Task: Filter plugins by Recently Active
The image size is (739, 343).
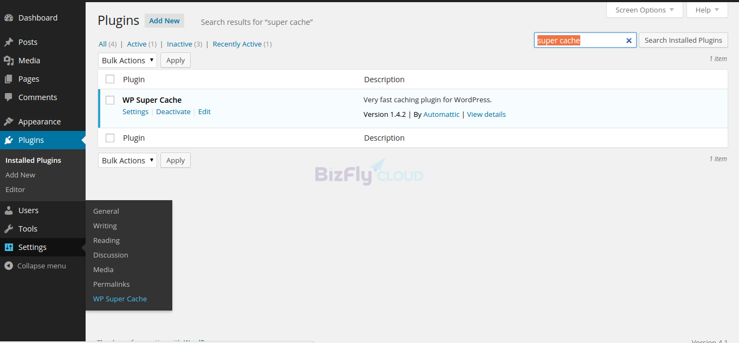Action: [x=237, y=44]
